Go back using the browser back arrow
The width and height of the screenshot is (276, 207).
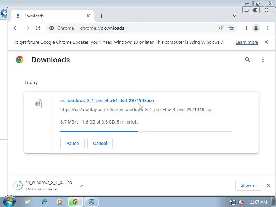pos(16,28)
